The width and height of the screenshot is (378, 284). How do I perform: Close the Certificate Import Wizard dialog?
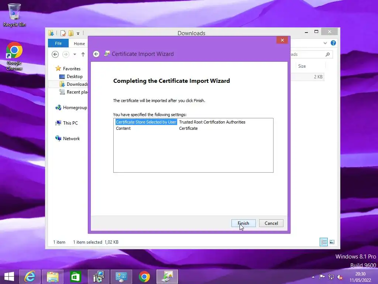(282, 40)
